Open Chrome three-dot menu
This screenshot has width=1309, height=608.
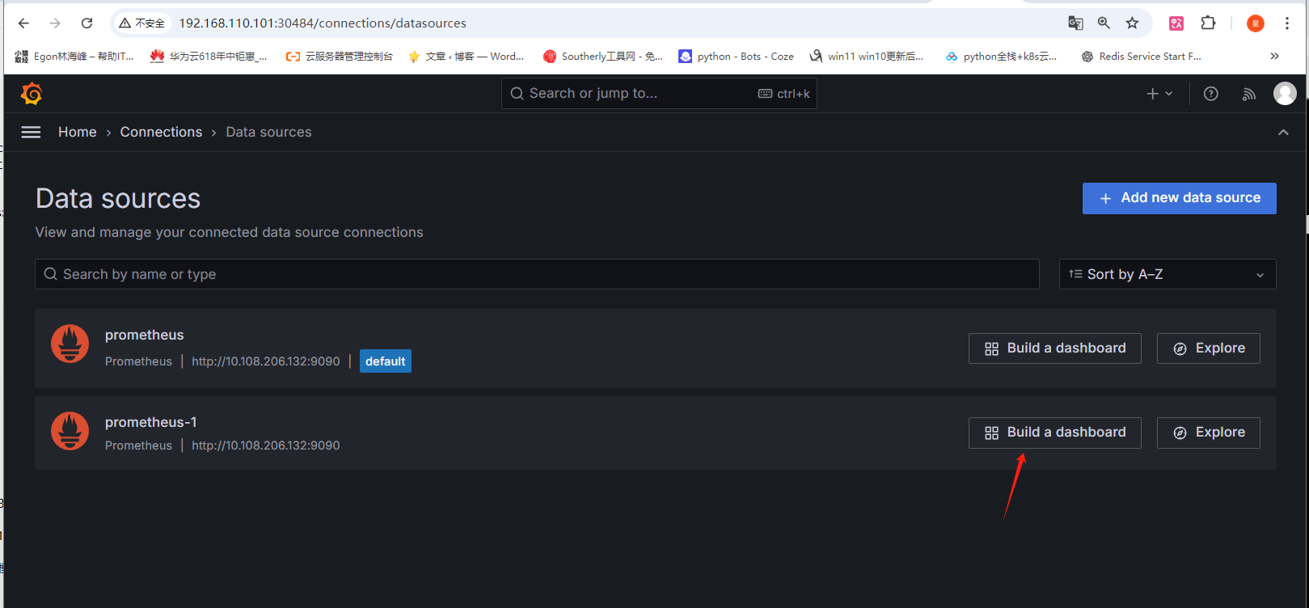1286,23
